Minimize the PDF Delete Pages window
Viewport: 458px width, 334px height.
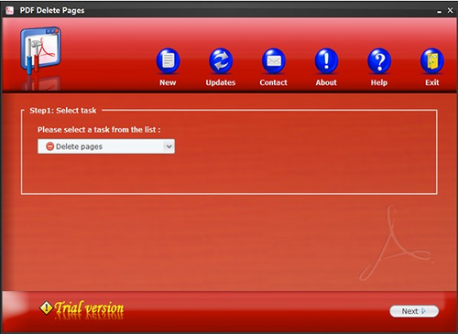tap(439, 11)
